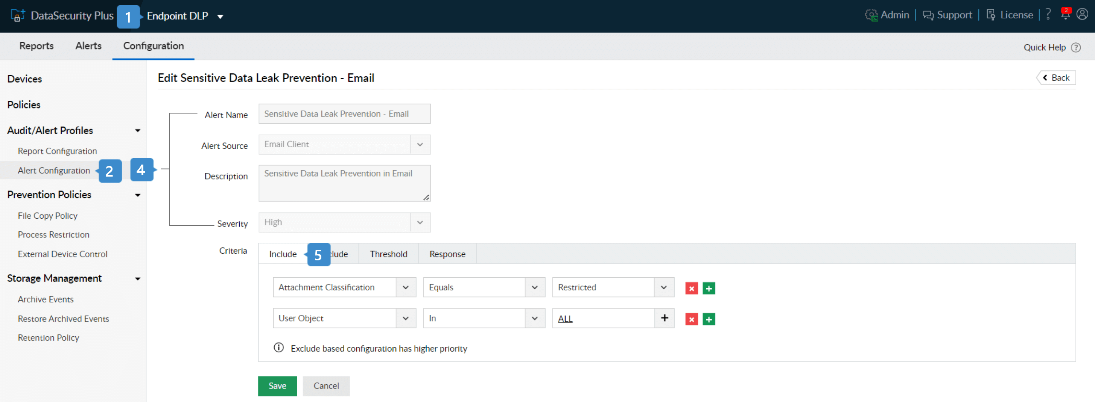This screenshot has height=402, width=1095.
Task: Add a row after Attachment Classification
Action: coord(709,288)
